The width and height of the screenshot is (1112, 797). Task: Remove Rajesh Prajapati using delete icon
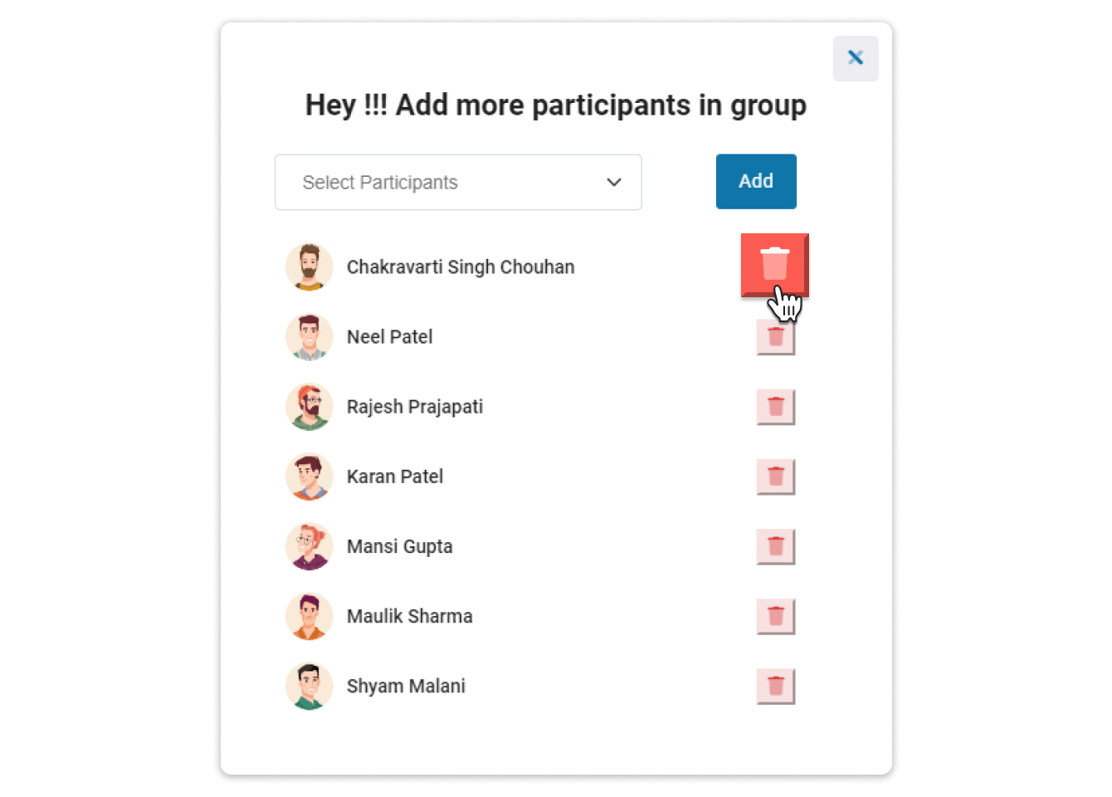pos(775,407)
